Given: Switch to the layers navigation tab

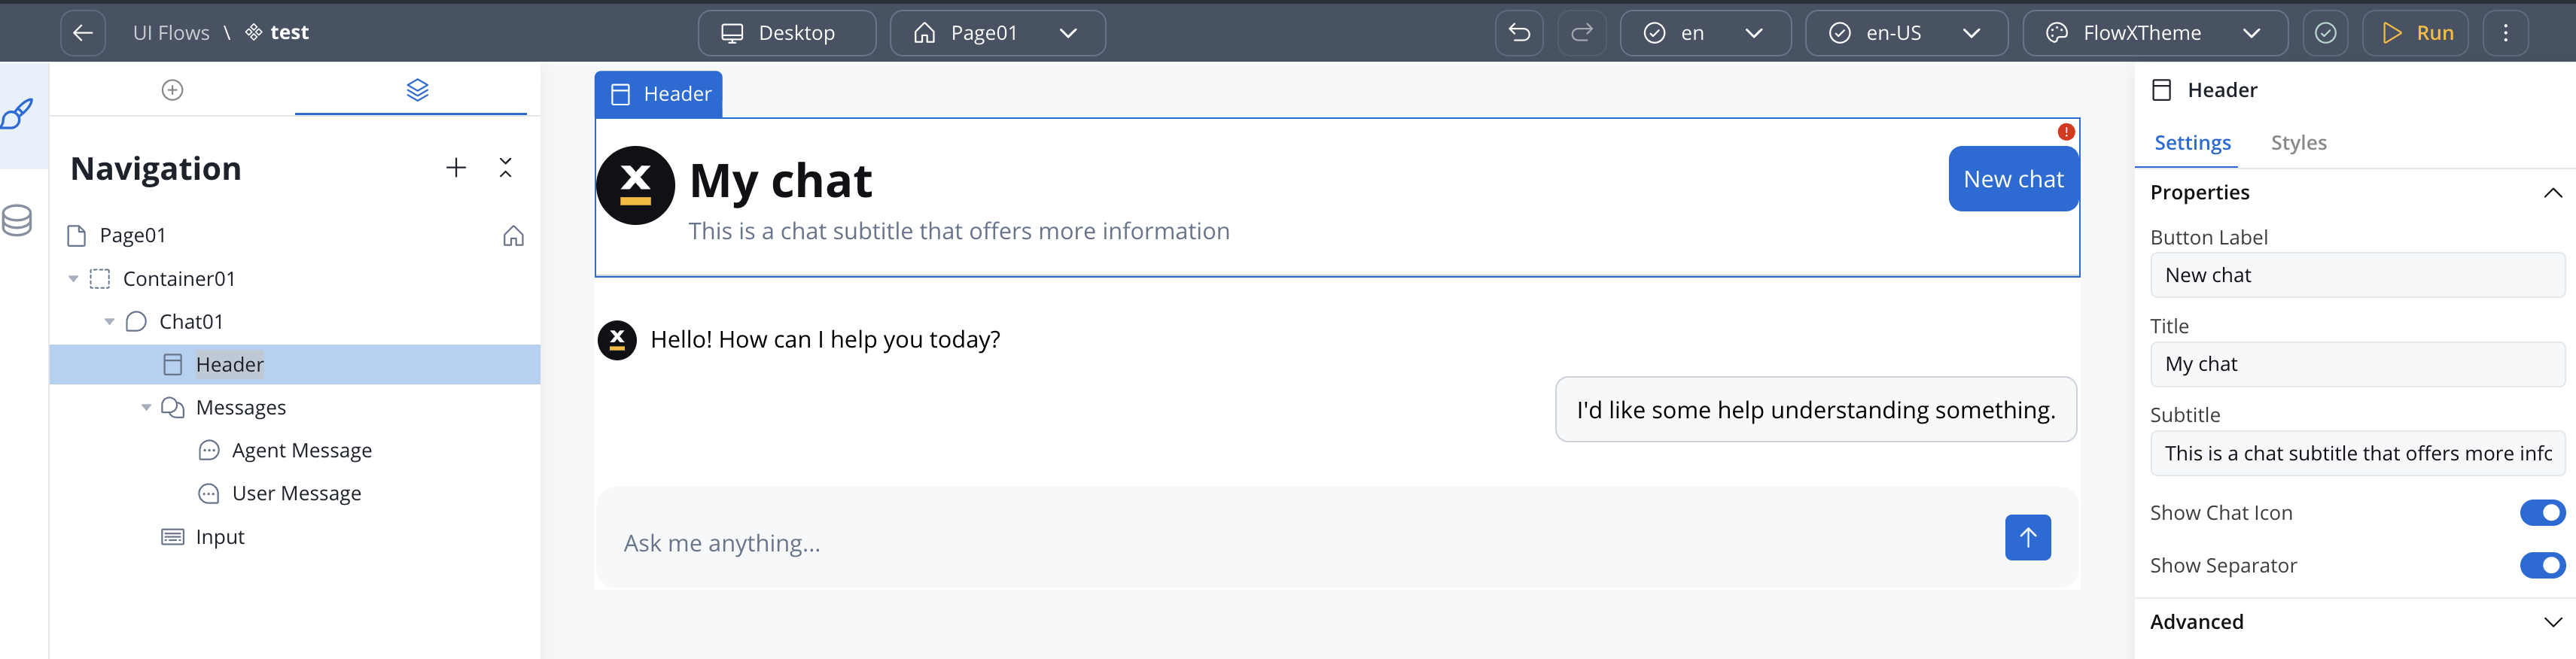Looking at the screenshot, I should 417,90.
